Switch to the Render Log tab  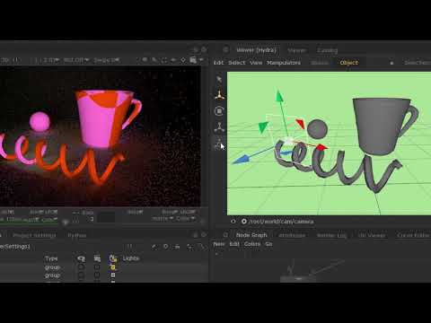click(x=331, y=235)
